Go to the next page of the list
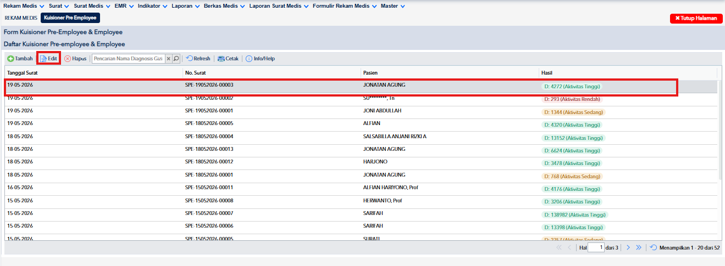The image size is (725, 266). point(628,248)
